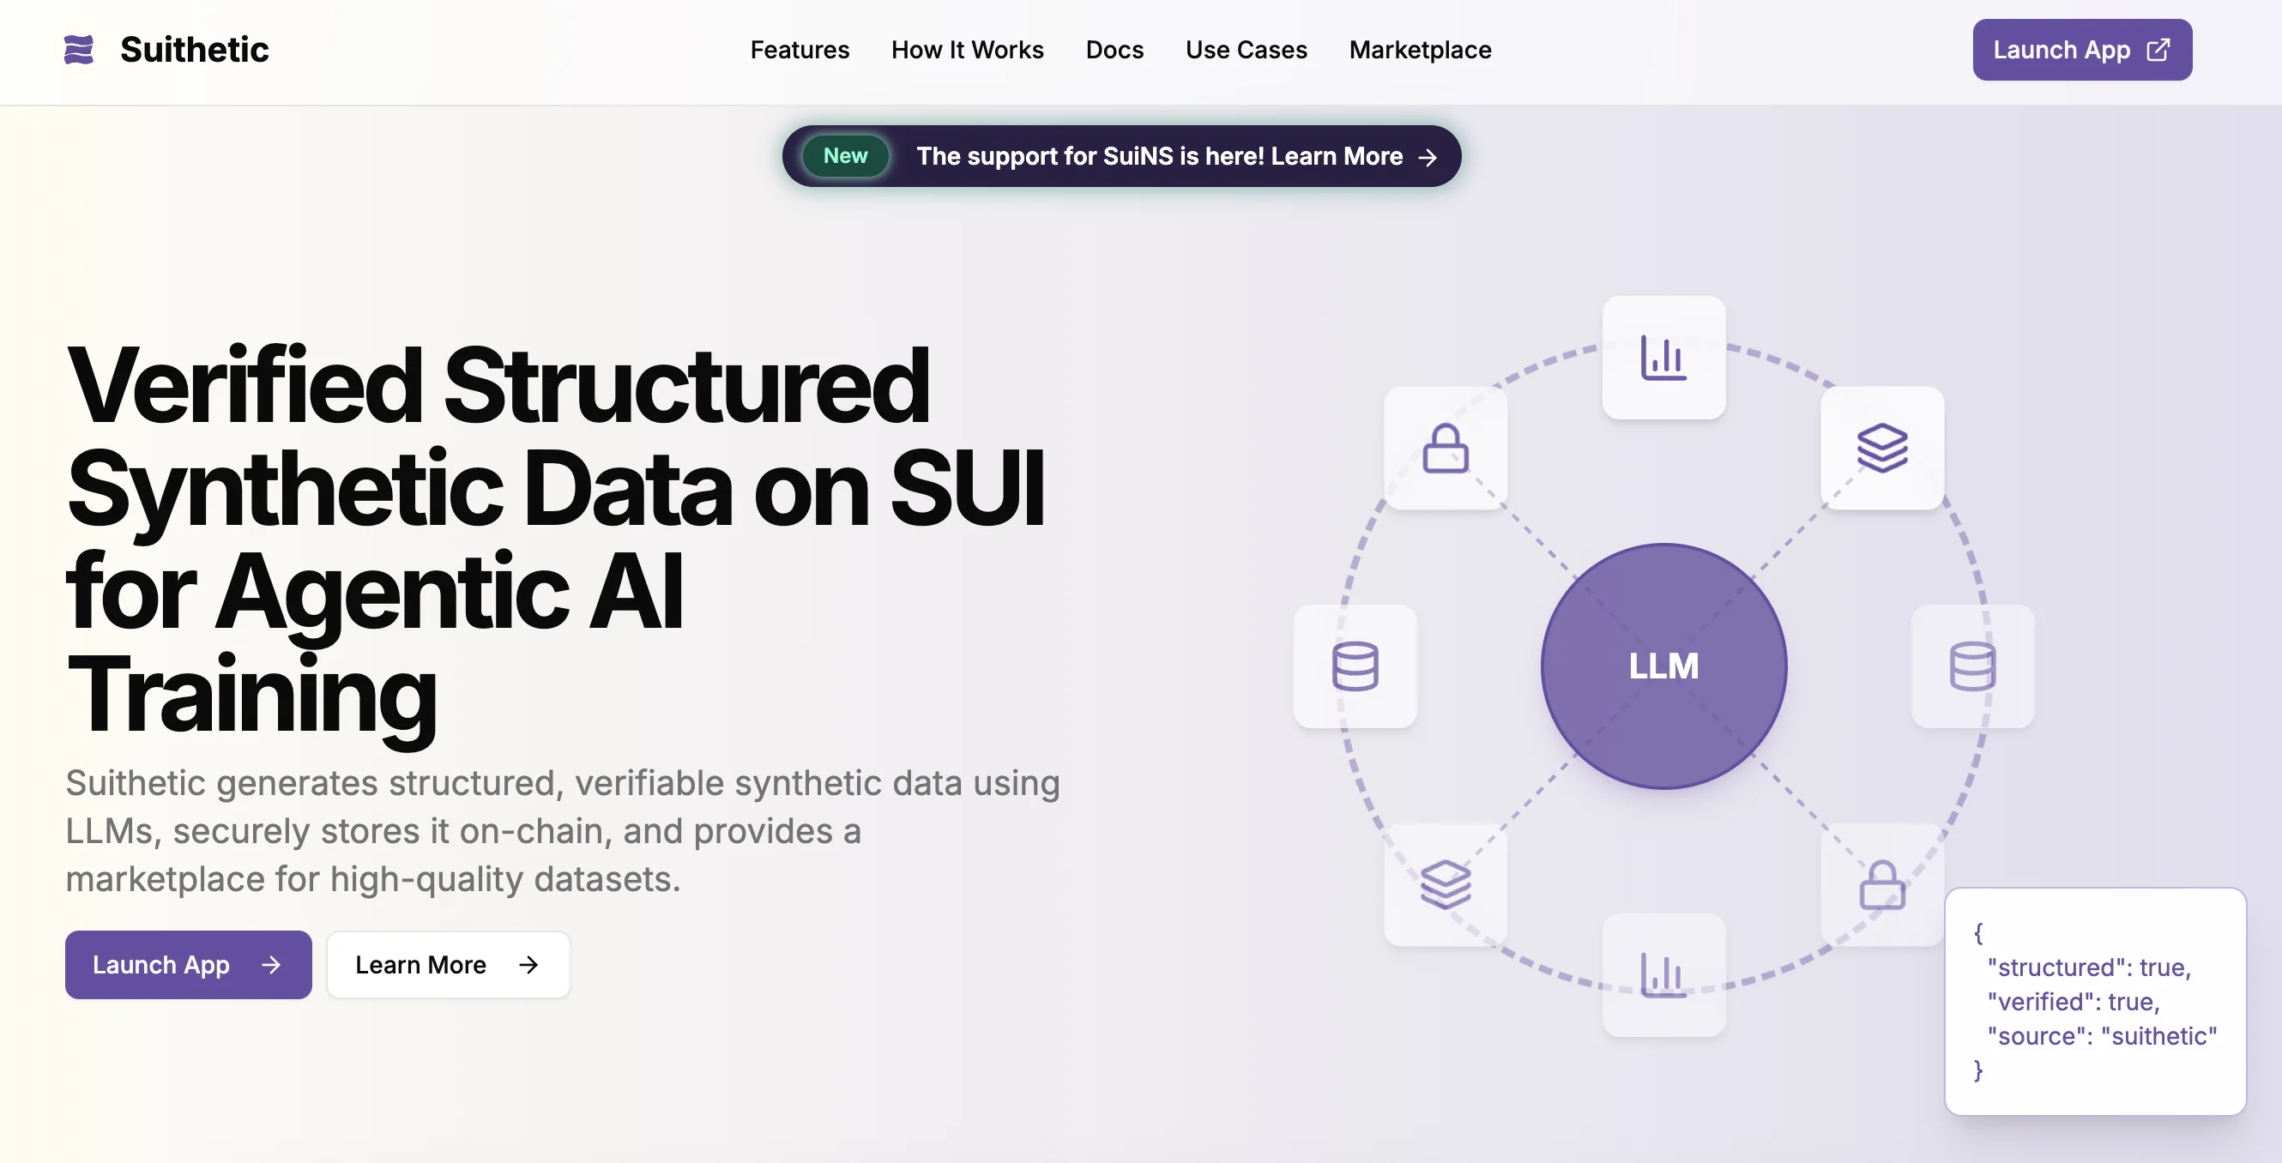2282x1163 pixels.
Task: Click the "source": "suithetic" line in code card
Action: click(2102, 1036)
